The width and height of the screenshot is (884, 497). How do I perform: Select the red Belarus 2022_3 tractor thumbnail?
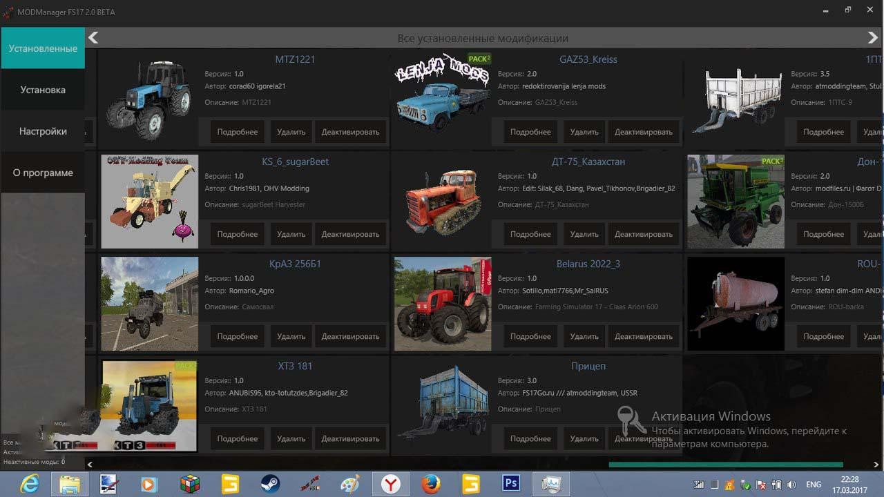click(443, 304)
